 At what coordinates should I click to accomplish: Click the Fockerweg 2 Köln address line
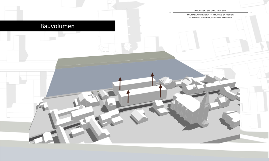[210, 17]
